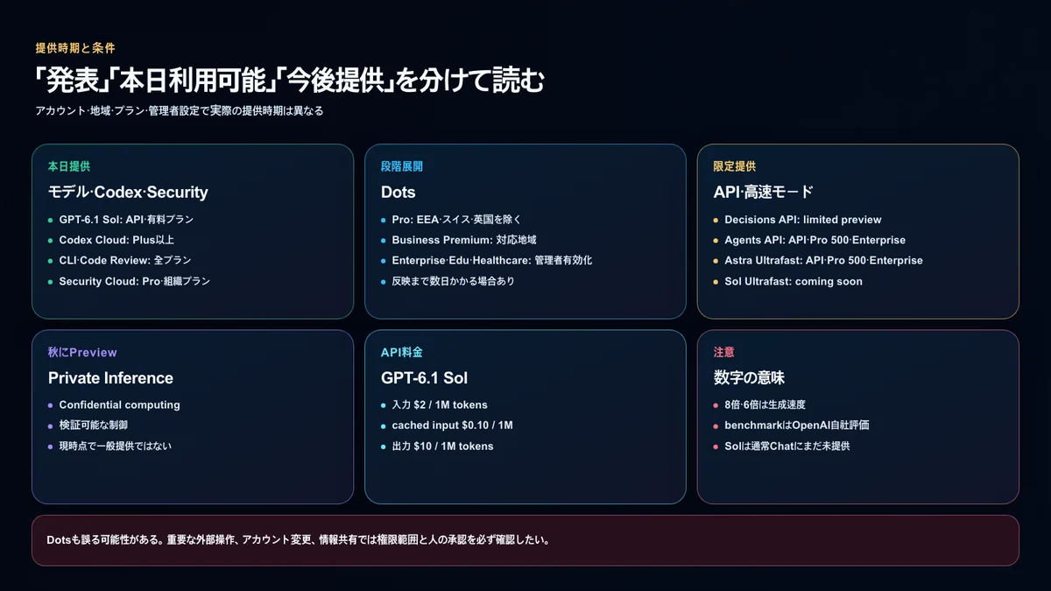The height and width of the screenshot is (591, 1051).
Task: Click the '本日提供' card label
Action: [x=69, y=166]
